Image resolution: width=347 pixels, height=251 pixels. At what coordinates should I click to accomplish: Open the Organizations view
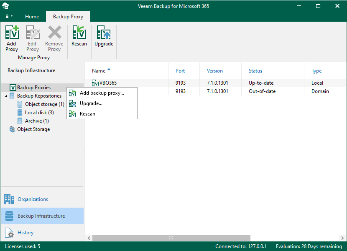tap(42, 199)
